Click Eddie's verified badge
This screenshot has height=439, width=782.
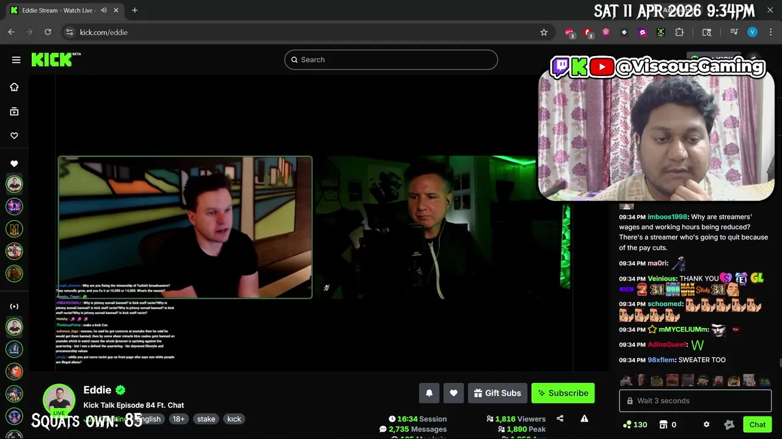(x=120, y=390)
